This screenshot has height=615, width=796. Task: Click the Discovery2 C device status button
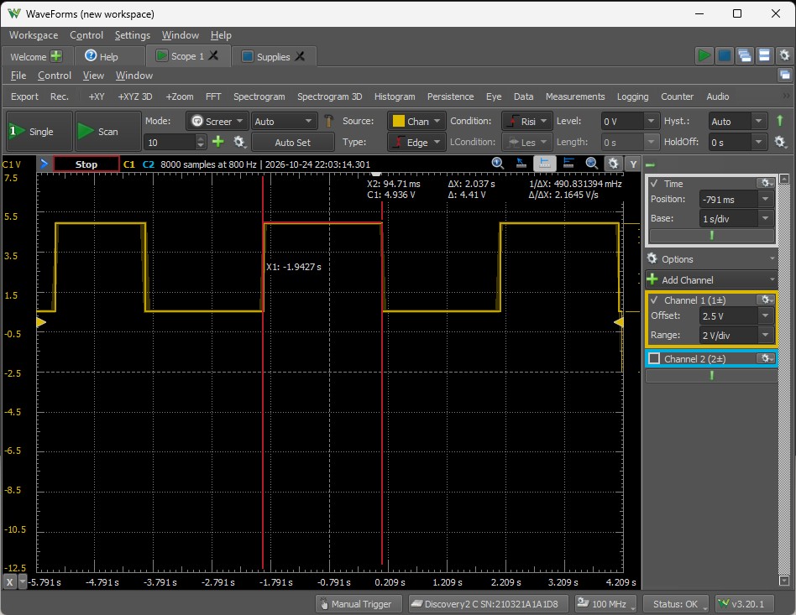click(x=489, y=604)
